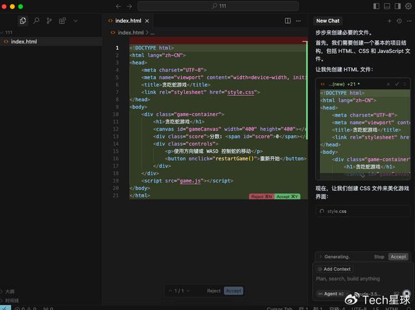Screen dimensions: 415x310
Task: Toggle the AI chat pane layout icon
Action: click(x=397, y=6)
